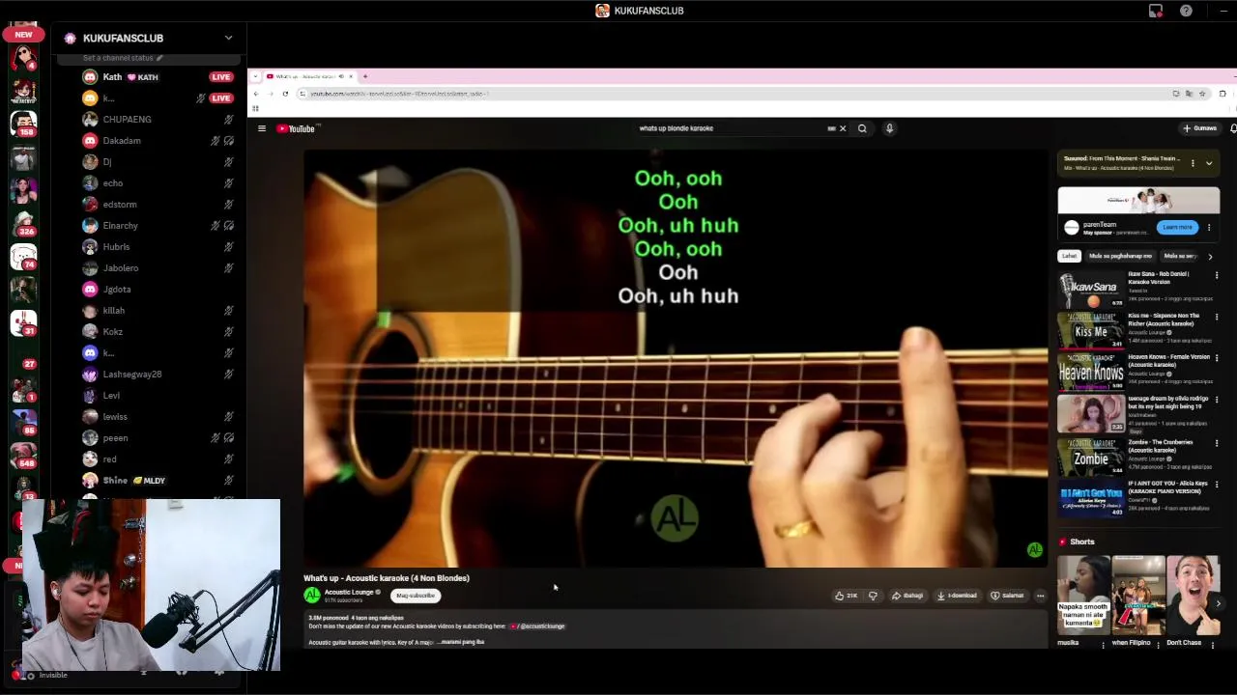Open the server icon with 74 badge
Screen dimensions: 1237x695
pyautogui.click(x=23, y=256)
